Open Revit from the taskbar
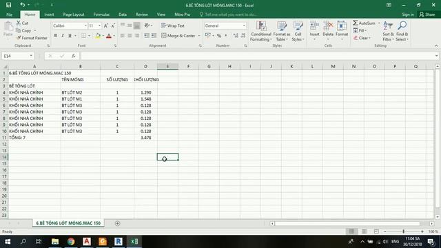This screenshot has width=441, height=248. [119, 242]
